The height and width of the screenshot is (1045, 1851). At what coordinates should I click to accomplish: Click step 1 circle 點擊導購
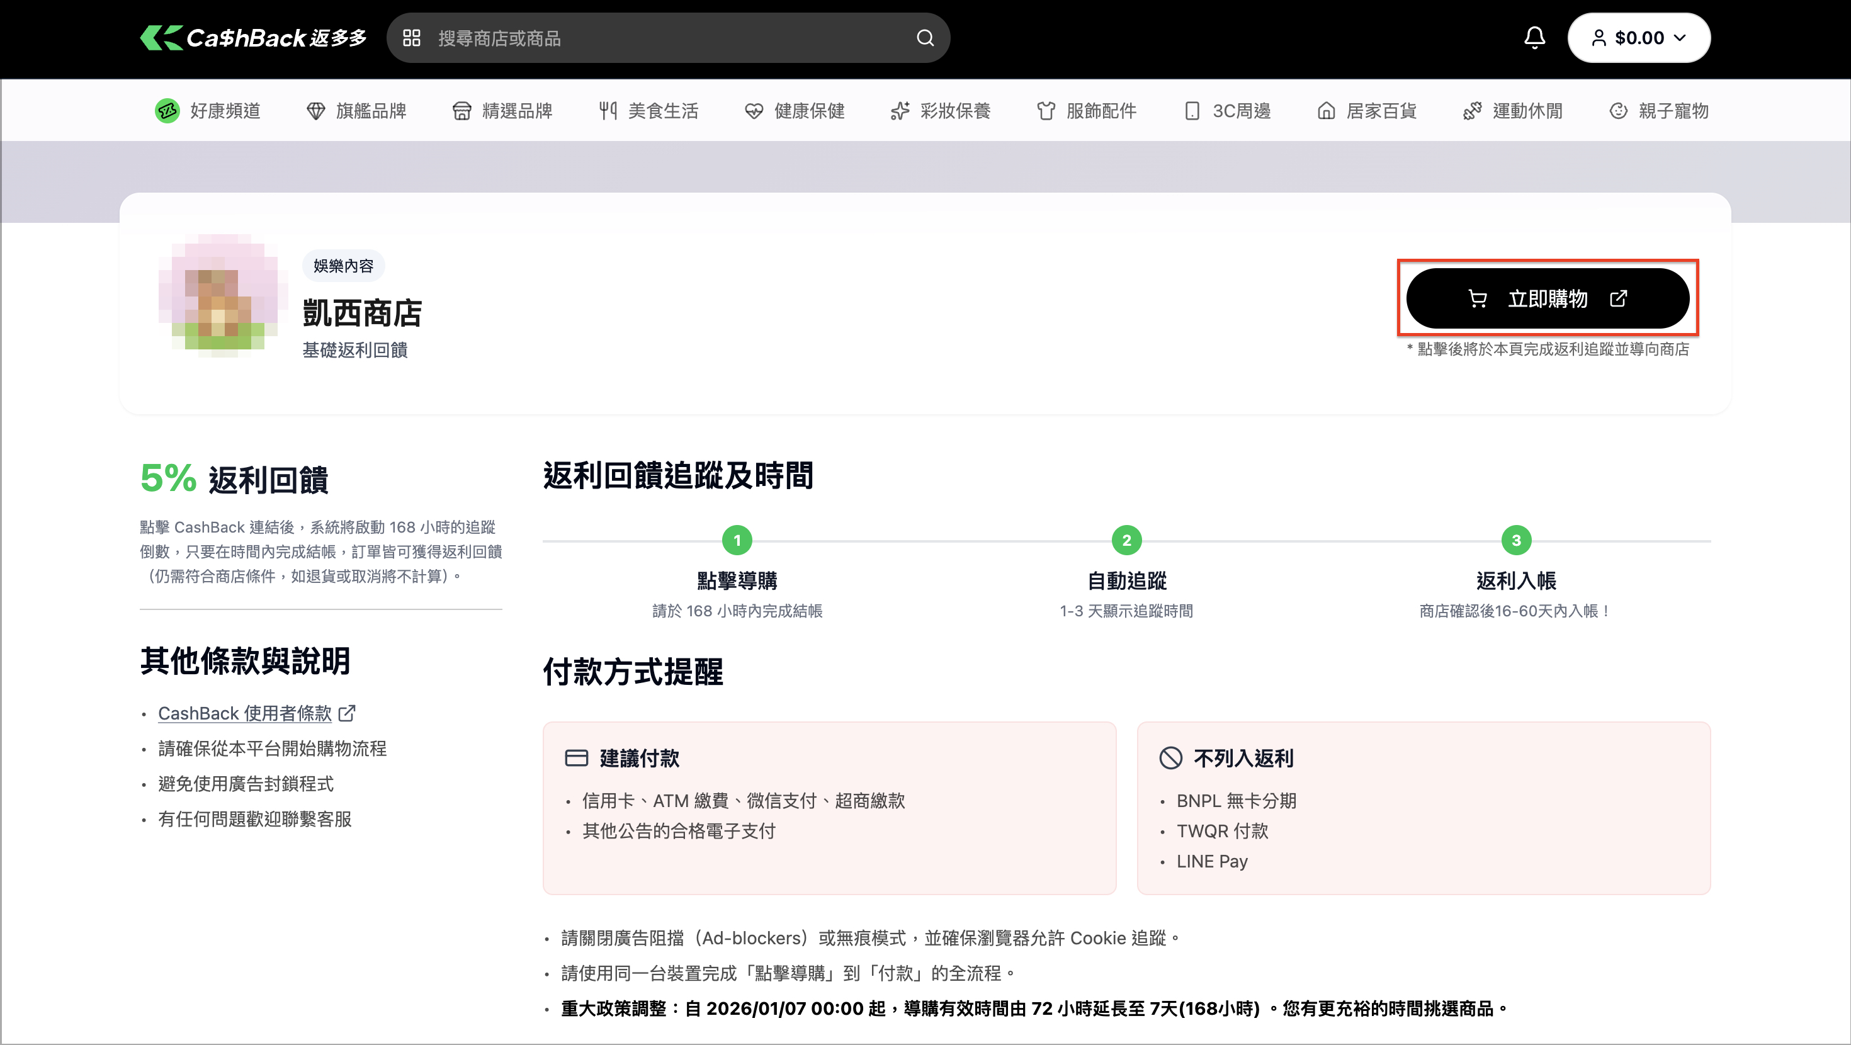737,539
